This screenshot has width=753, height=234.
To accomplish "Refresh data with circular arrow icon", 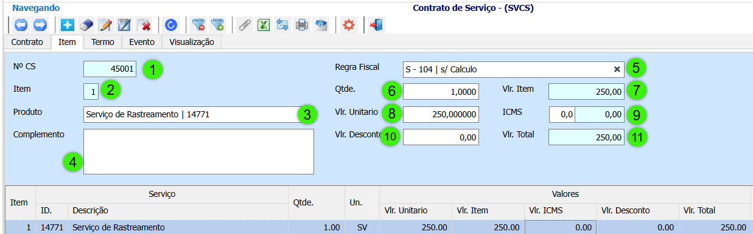I will (x=171, y=25).
